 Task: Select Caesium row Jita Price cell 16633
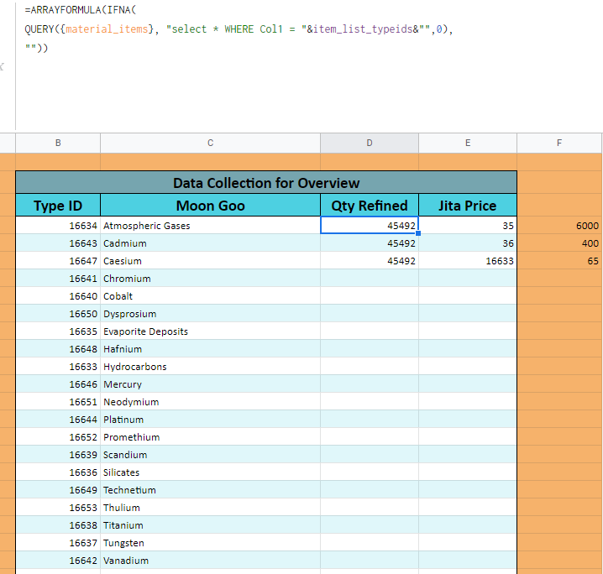(x=468, y=261)
